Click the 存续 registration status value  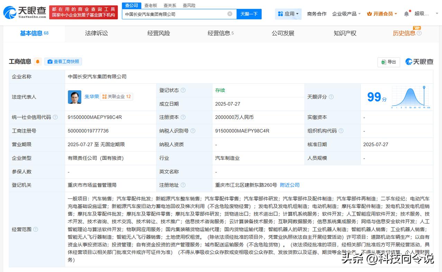click(x=220, y=90)
